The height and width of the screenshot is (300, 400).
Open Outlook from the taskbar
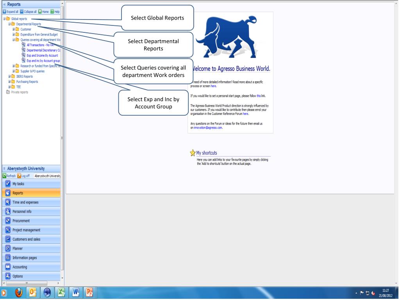coord(33,293)
